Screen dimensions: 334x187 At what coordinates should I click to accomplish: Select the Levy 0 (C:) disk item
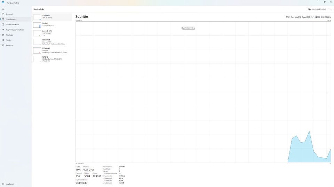52,33
